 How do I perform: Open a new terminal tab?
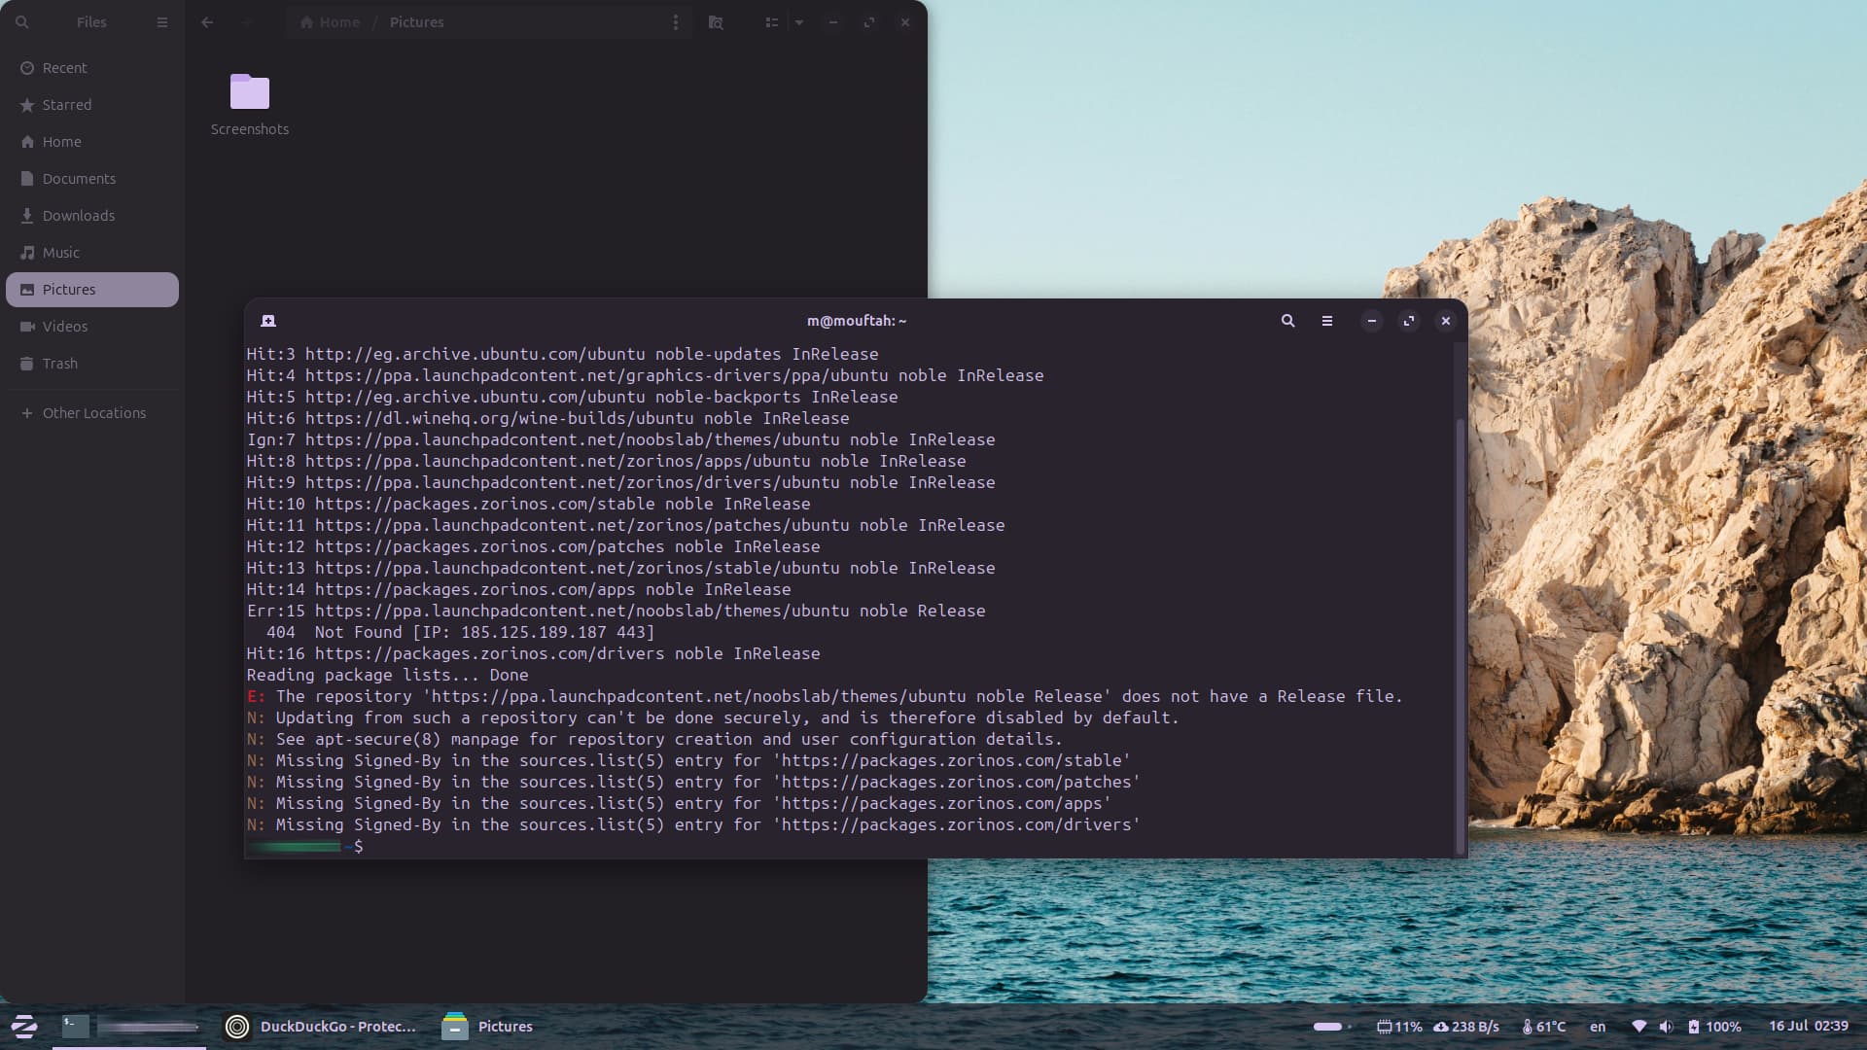(268, 321)
